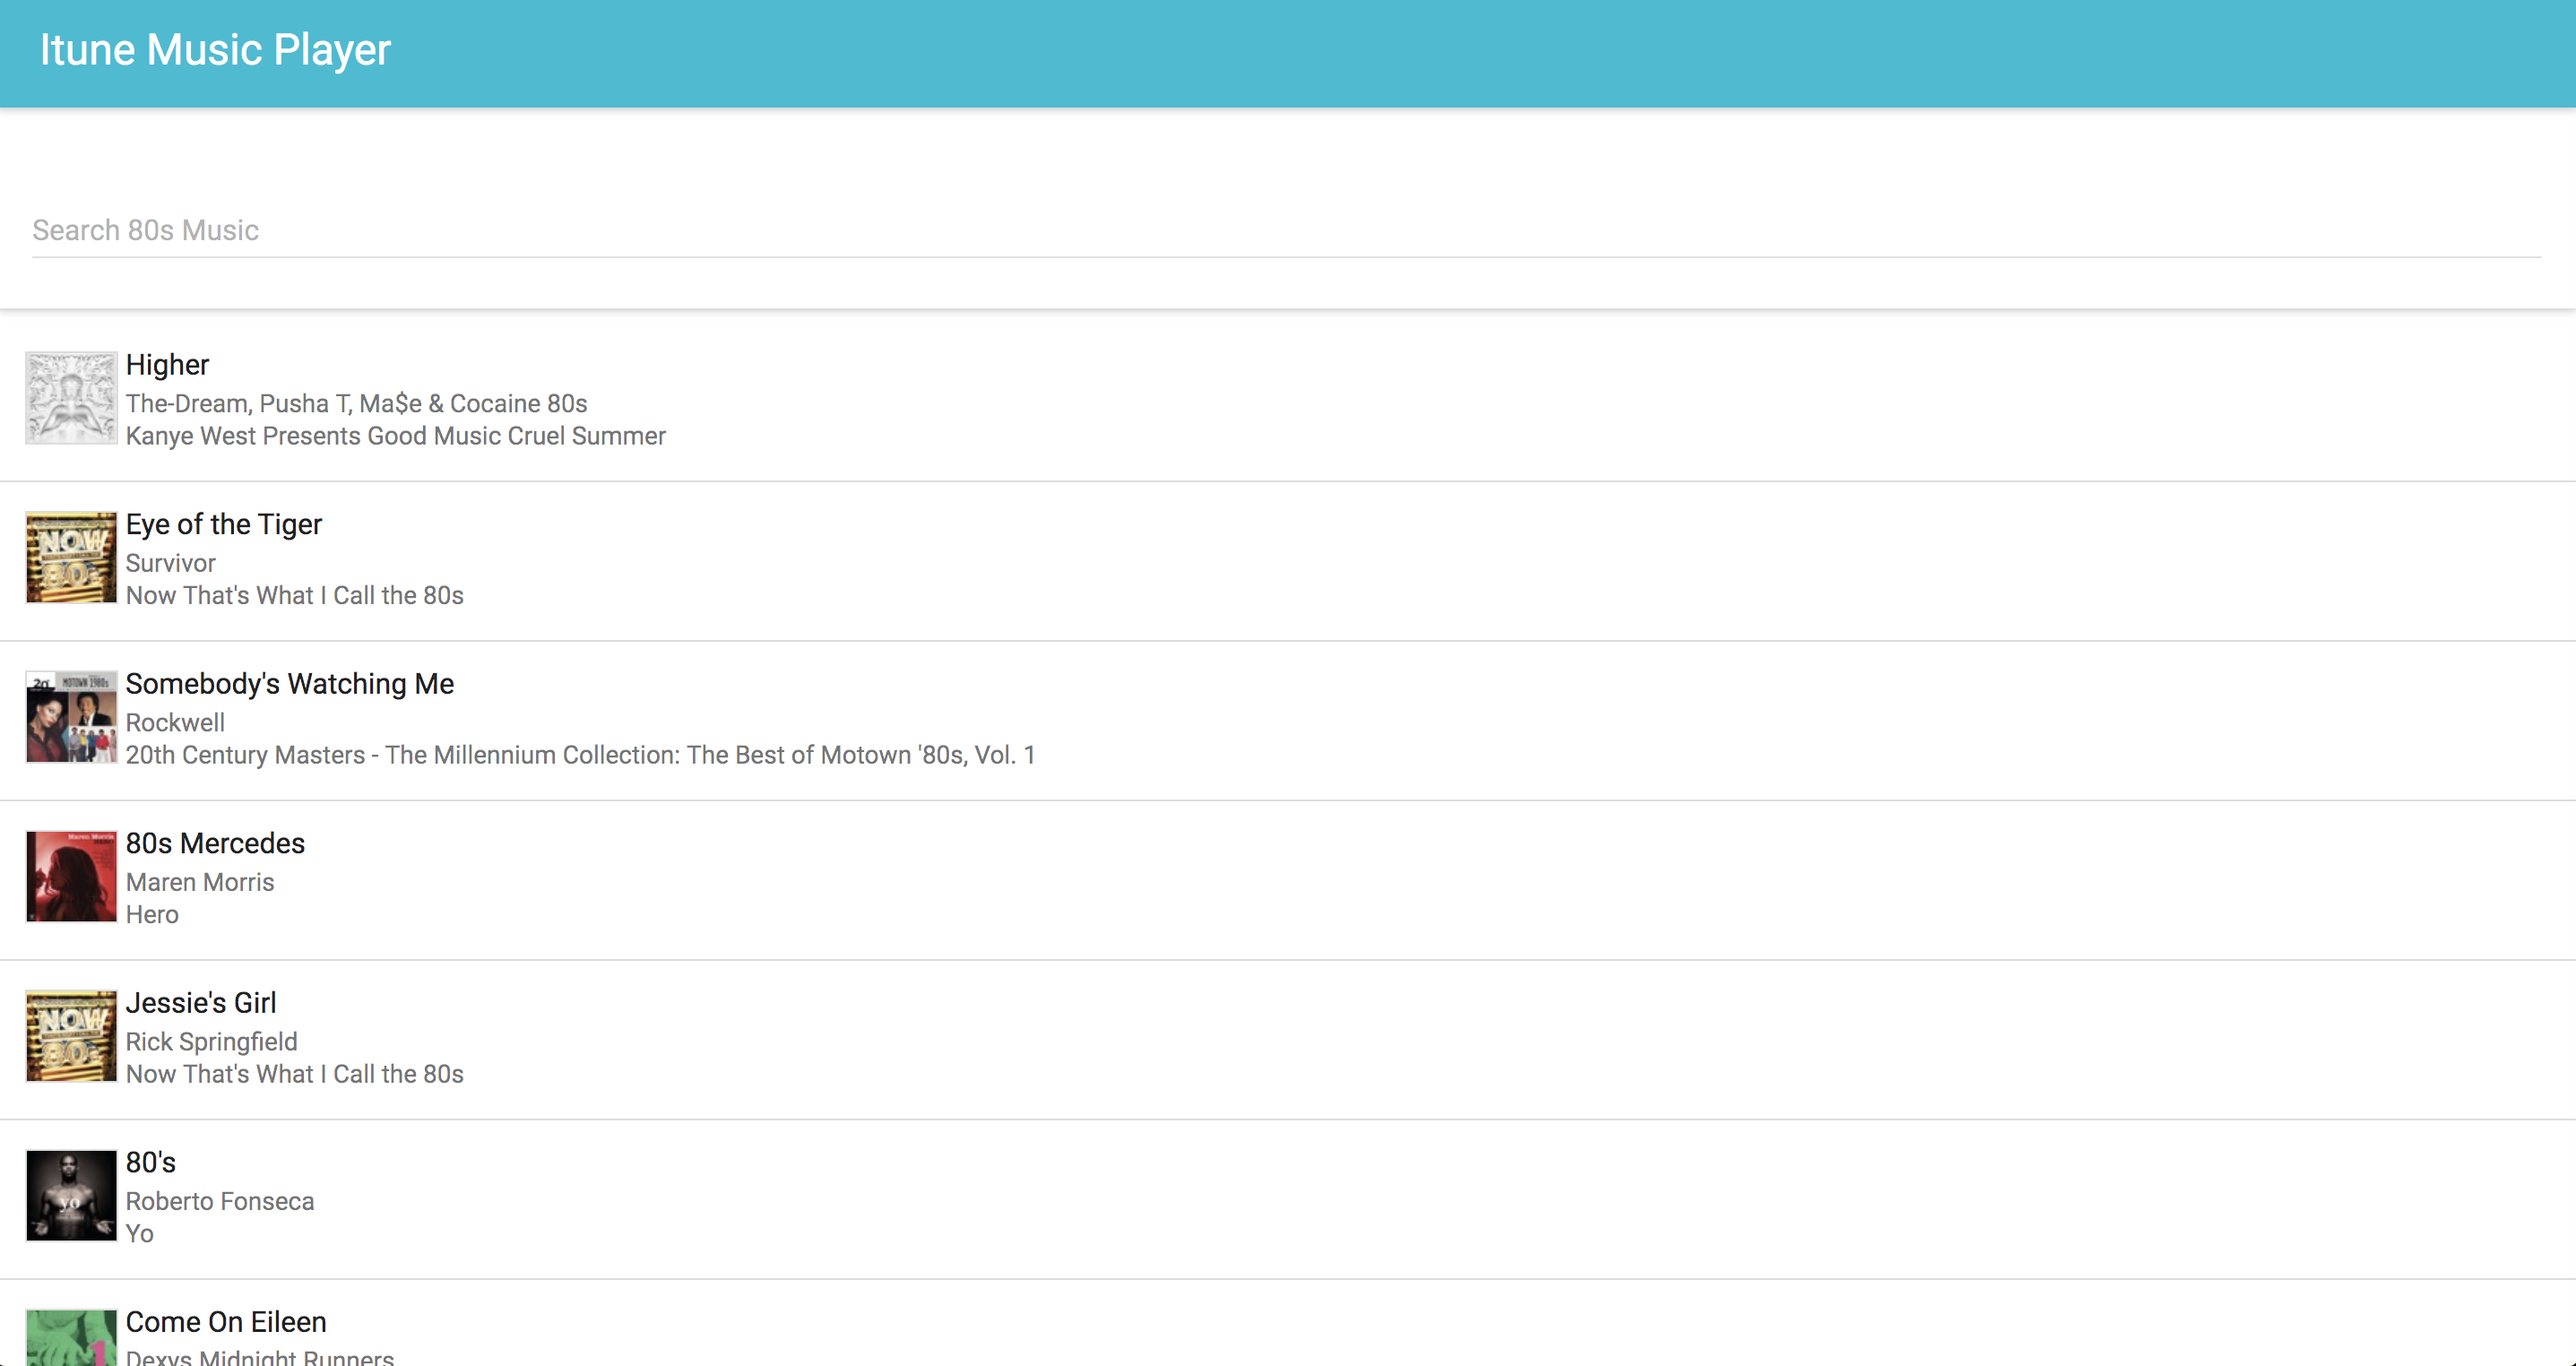Click artist name Maren Morris
This screenshot has width=2576, height=1366.
[199, 882]
